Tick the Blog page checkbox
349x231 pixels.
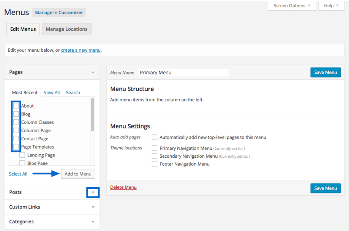point(16,114)
